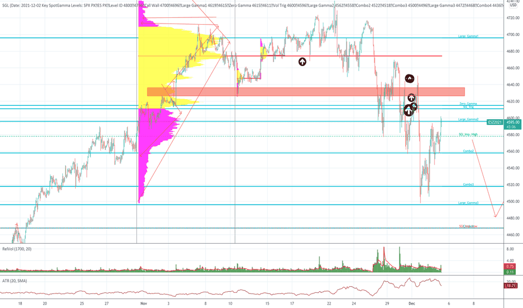Click the 25 date label on the time axis

[x=82, y=304]
